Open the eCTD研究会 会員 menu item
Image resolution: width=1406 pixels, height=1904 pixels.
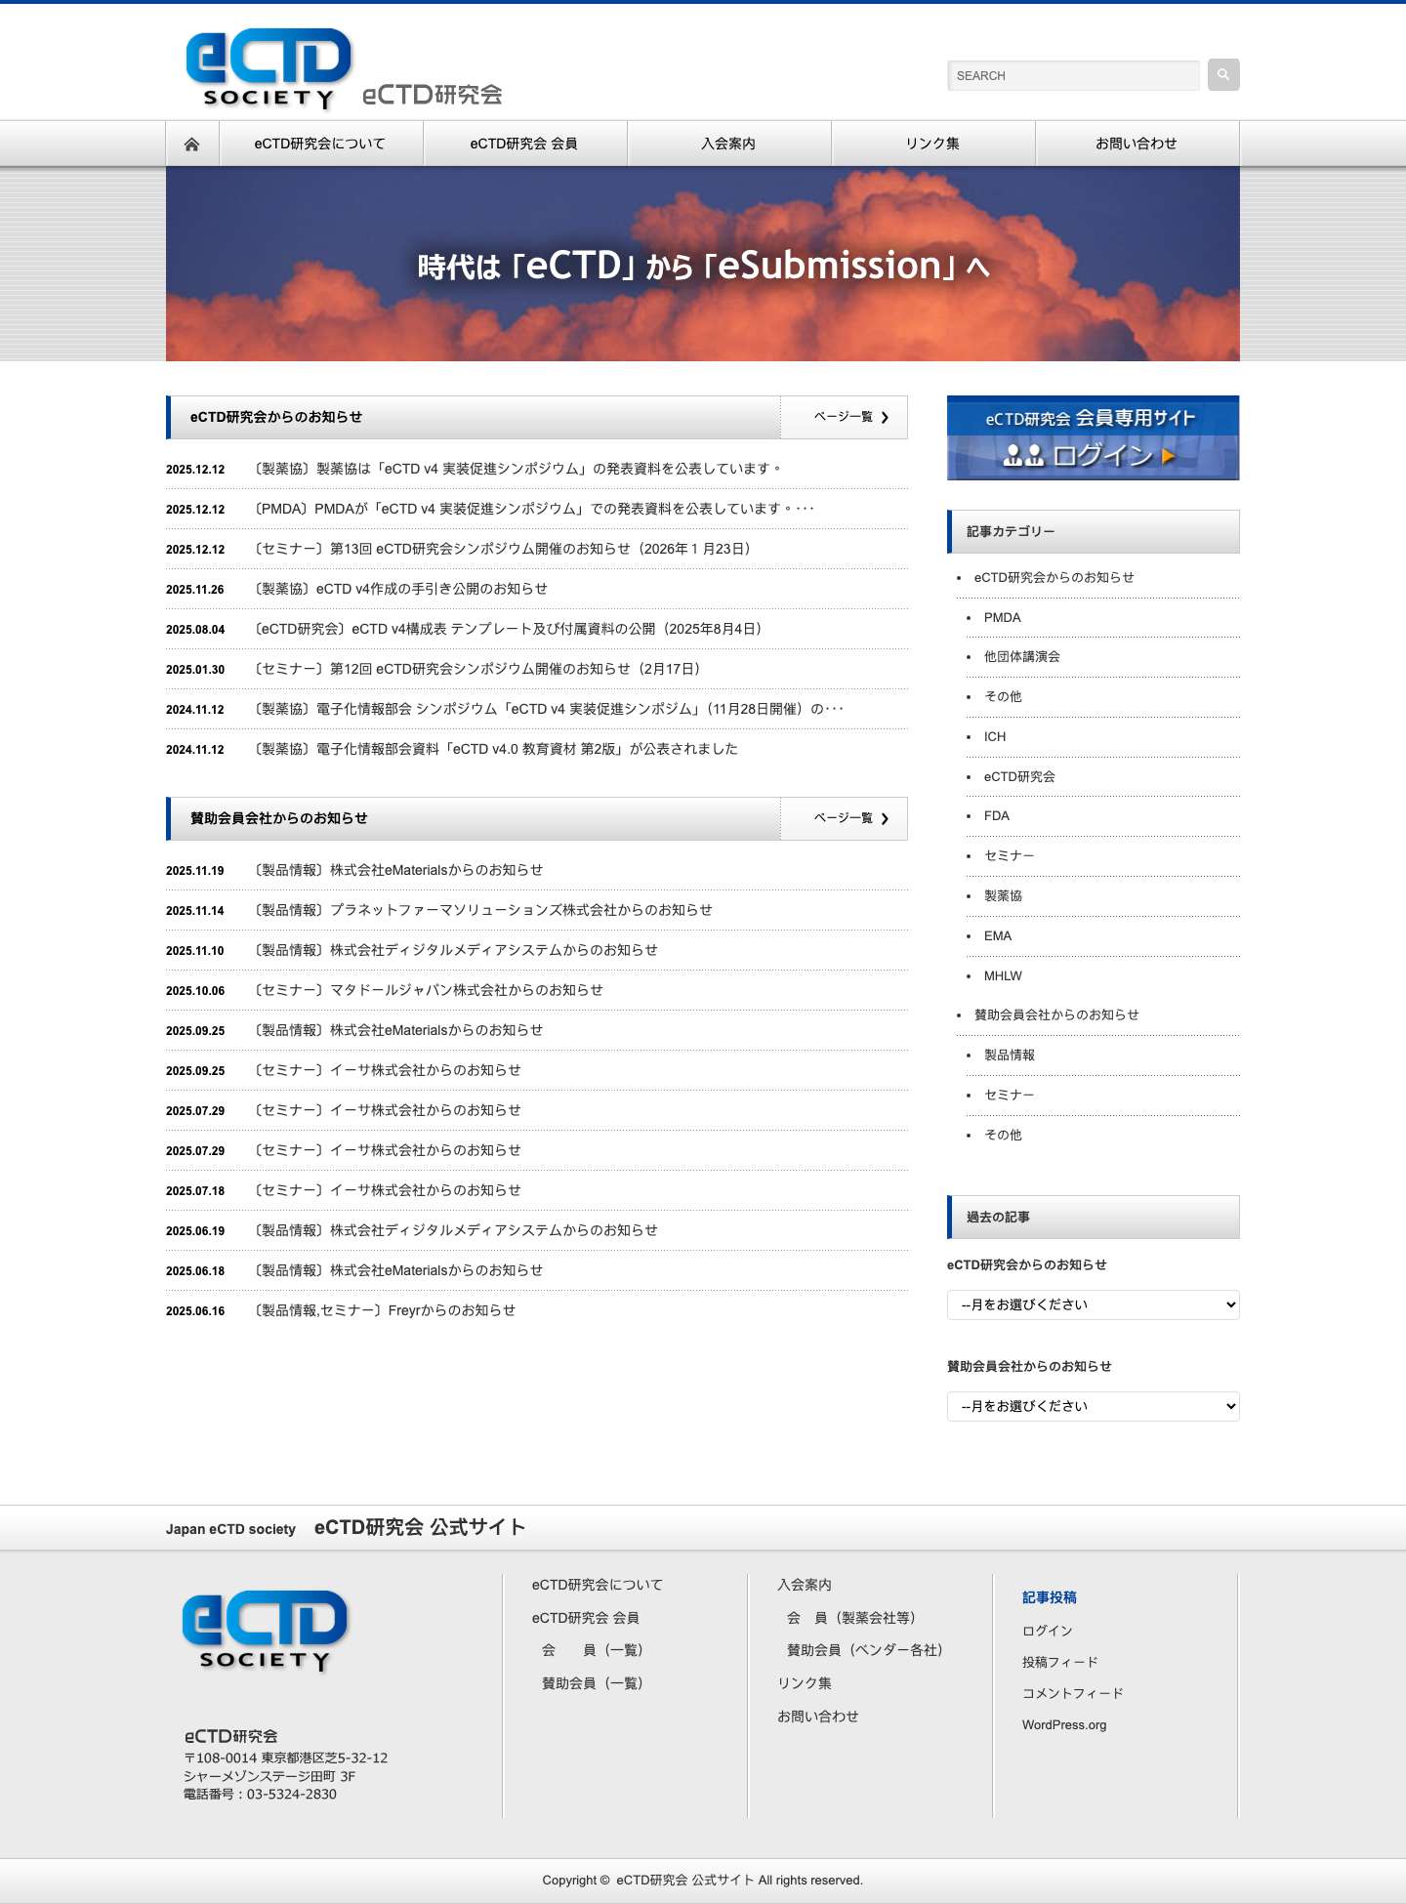tap(524, 144)
